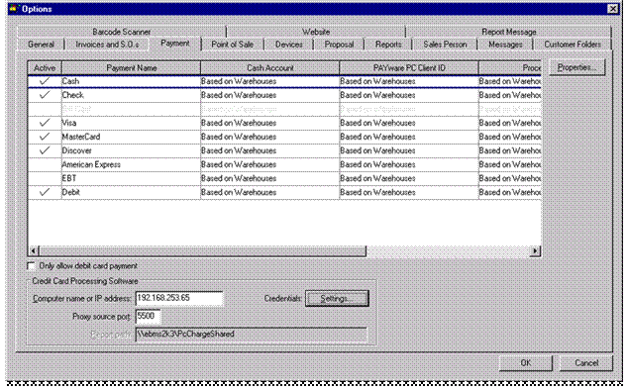Check Only allow debit card payment
Screen dimensions: 628x390
pos(32,266)
